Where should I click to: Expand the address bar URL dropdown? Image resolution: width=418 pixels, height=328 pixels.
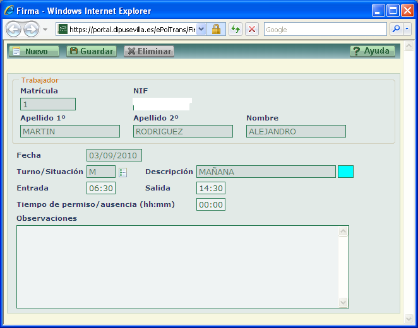tap(201, 29)
